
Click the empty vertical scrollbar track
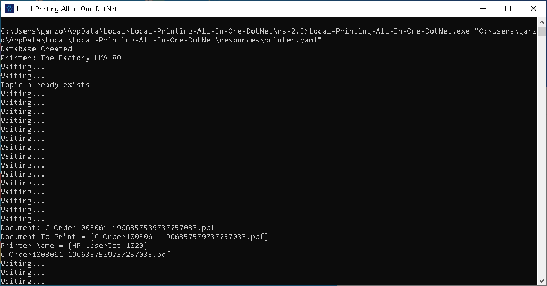[542, 168]
